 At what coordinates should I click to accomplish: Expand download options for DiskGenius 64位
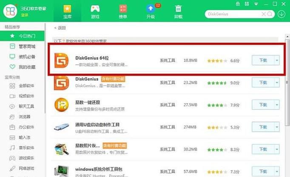277,60
